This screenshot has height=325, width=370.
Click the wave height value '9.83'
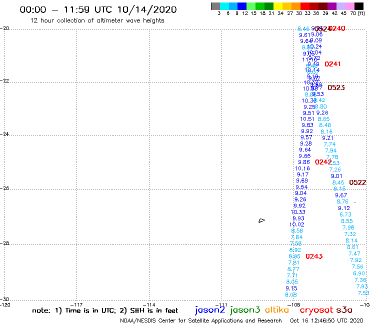pyautogui.click(x=307, y=125)
